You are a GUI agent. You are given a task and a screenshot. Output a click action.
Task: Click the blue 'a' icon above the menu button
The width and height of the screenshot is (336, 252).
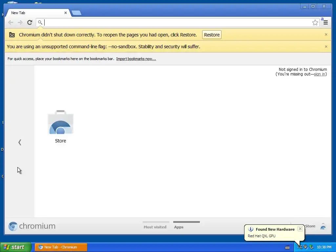pos(322,19)
